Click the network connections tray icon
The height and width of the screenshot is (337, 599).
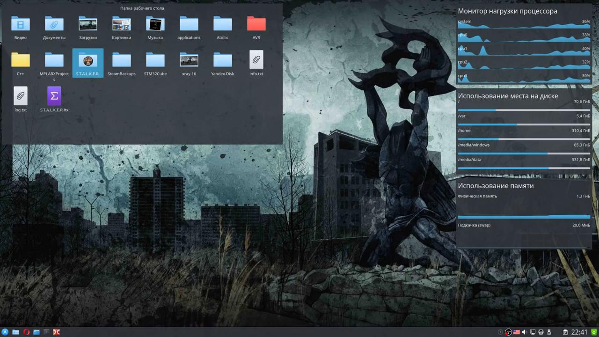click(533, 332)
